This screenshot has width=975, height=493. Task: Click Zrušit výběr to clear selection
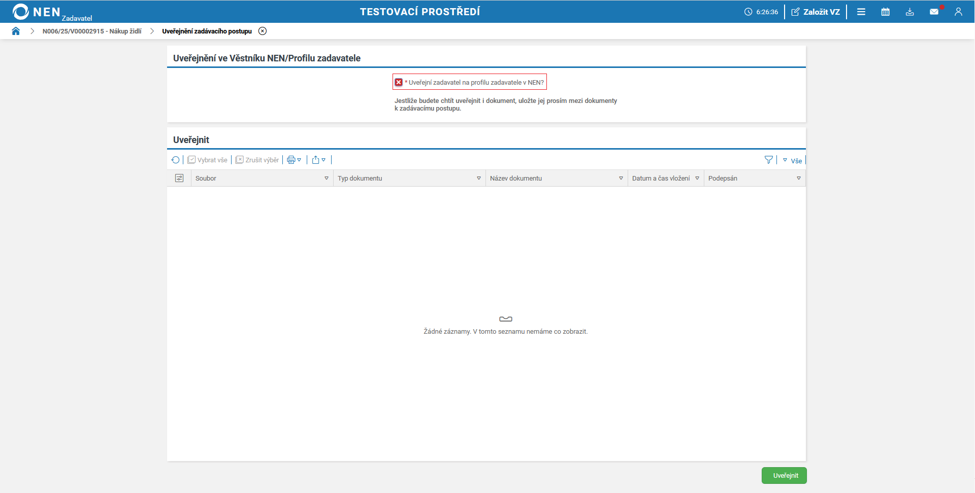[257, 160]
